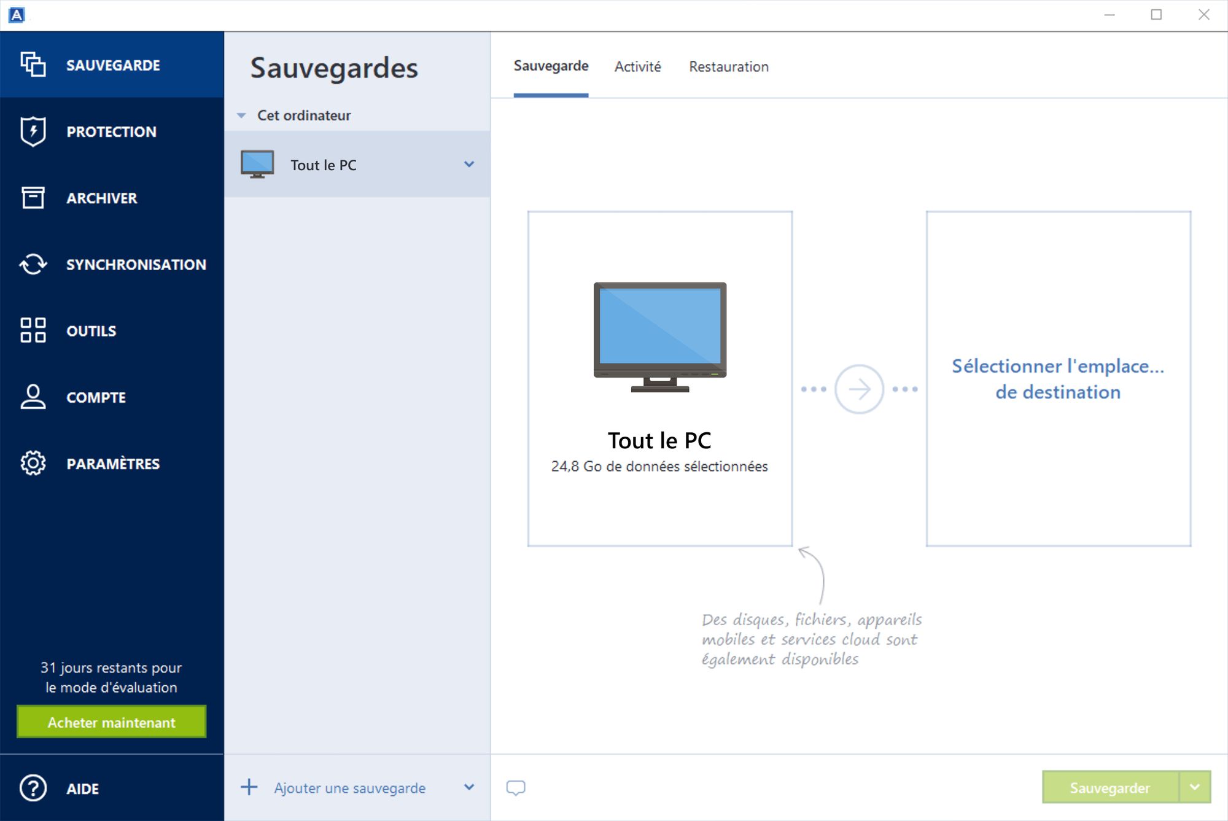Viewport: 1228px width, 821px height.
Task: Switch to the Restauration tab
Action: point(728,66)
